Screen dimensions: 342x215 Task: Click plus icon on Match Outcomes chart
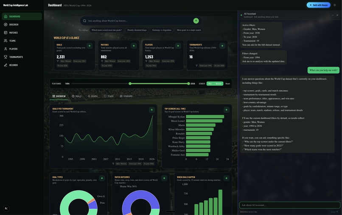click(164, 178)
